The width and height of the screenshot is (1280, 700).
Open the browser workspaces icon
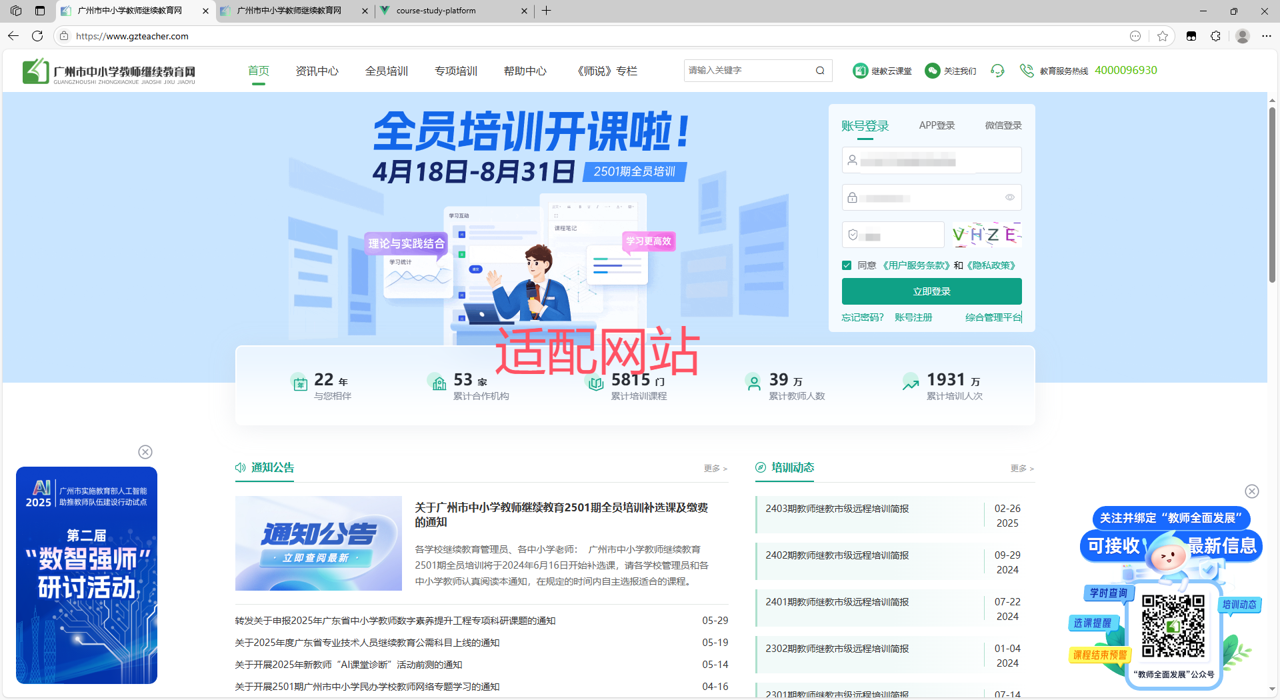click(x=16, y=11)
